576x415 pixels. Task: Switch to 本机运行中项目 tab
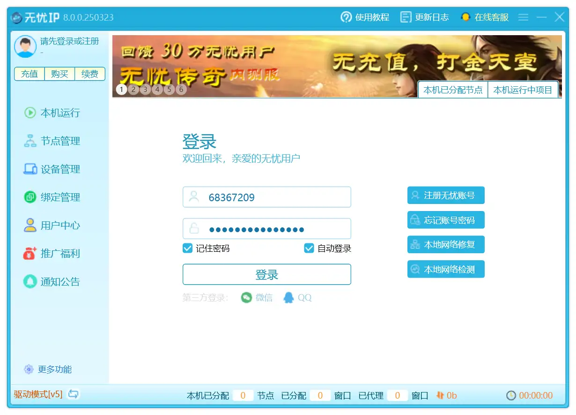[523, 90]
